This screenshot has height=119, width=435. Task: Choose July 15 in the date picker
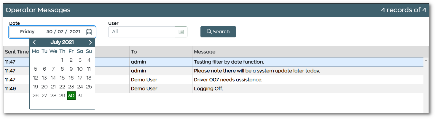[62, 78]
